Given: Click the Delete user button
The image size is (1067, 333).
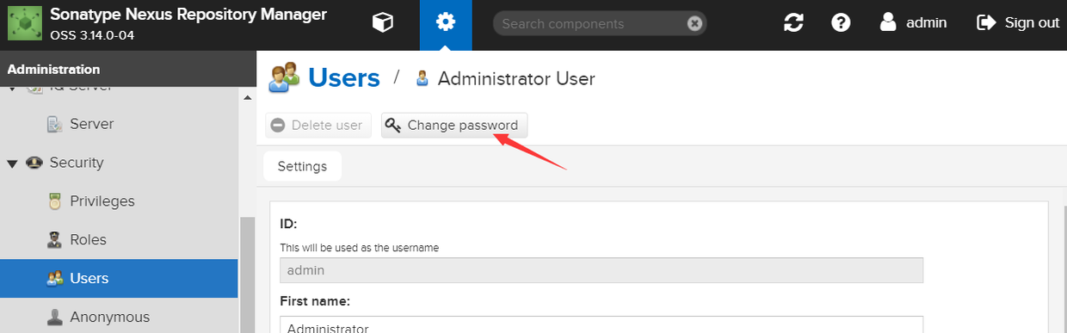Looking at the screenshot, I should pyautogui.click(x=319, y=125).
